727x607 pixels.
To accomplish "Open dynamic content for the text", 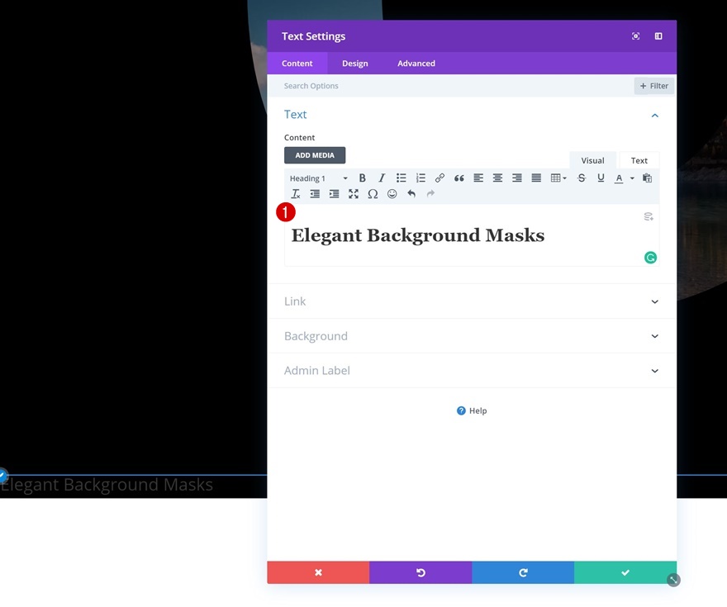I will [649, 216].
